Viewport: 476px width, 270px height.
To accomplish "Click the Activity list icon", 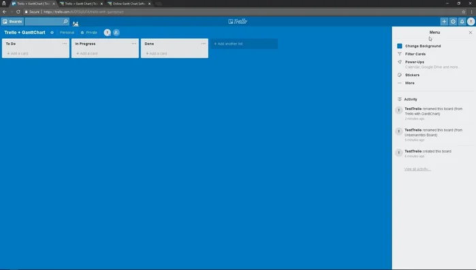I will [x=400, y=99].
